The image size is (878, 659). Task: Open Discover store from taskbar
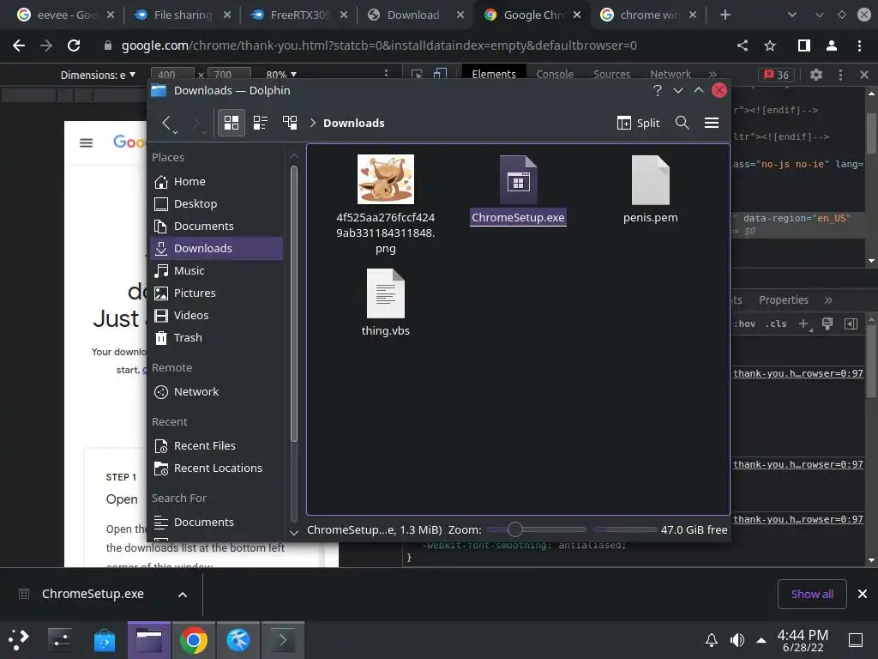pyautogui.click(x=105, y=640)
